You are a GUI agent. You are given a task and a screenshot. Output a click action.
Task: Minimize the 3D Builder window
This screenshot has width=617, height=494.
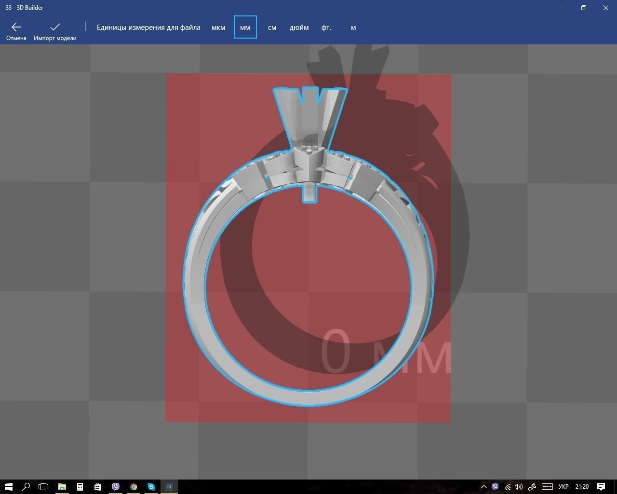562,8
